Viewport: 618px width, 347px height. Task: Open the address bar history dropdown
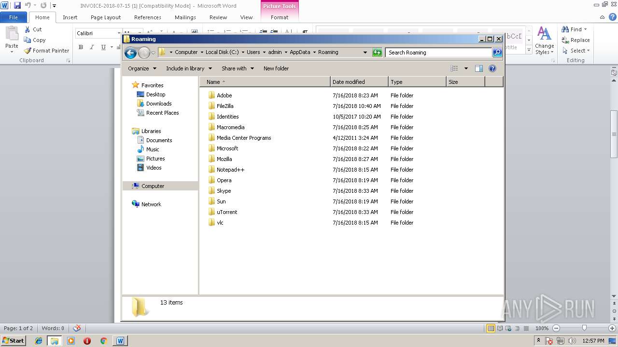coord(365,53)
